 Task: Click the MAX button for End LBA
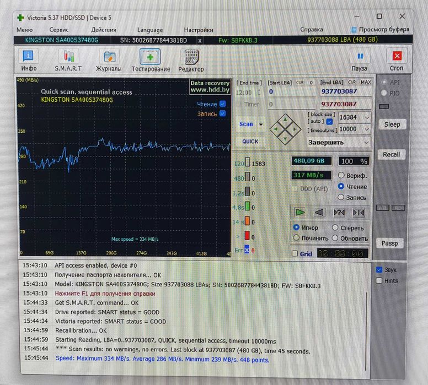[366, 82]
